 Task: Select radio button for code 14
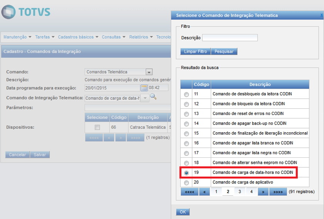click(x=186, y=124)
